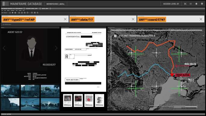This screenshot has height=116, width=206.
Task: Click the ACCESS LEVEL 01 label
Action: pos(171,4)
